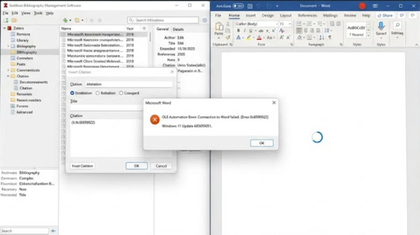Click the grow font size icon
This screenshot has width=420, height=235.
(282, 38)
